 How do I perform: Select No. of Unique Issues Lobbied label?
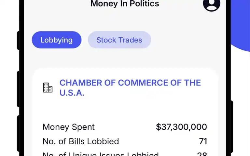(101, 154)
